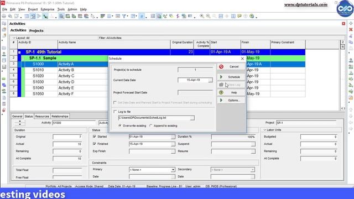354x199 pixels.
Task: Click the Print icon in toolbar
Action: point(4,16)
